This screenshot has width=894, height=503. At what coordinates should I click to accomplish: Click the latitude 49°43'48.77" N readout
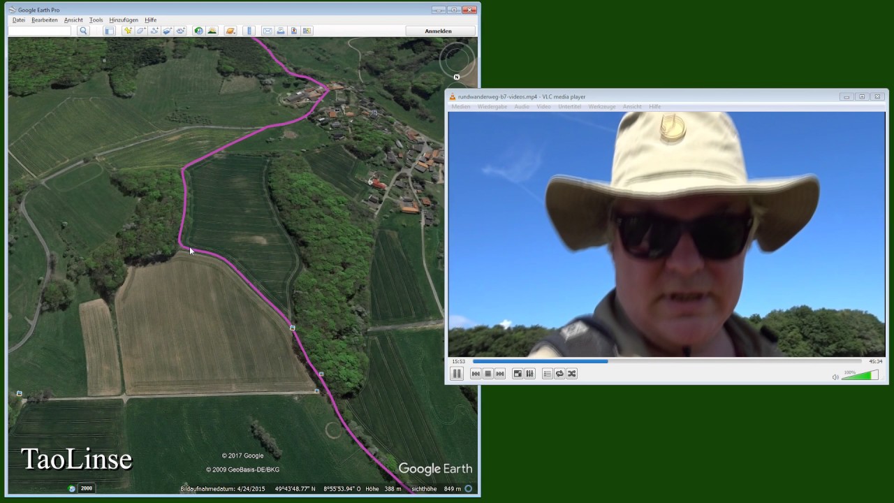pyautogui.click(x=295, y=489)
